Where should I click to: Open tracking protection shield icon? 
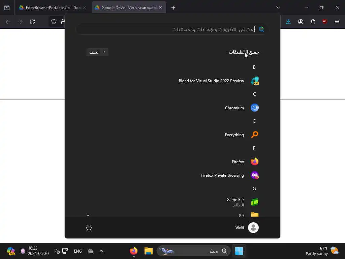[x=54, y=22]
